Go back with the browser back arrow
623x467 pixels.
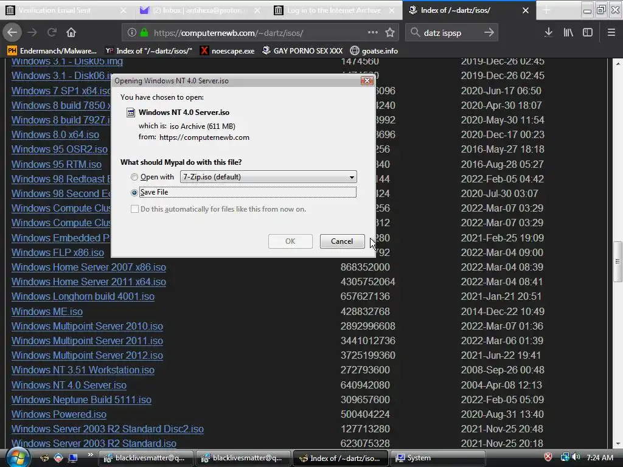tap(12, 33)
